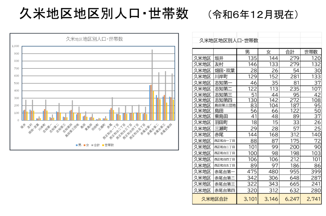Select the 男 column header in table

[x=247, y=52]
